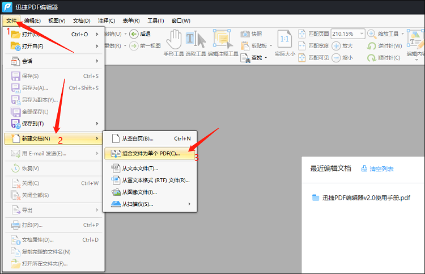Image resolution: width=425 pixels, height=274 pixels.
Task: Click Document Properties (文档属性) entry
Action: point(53,240)
